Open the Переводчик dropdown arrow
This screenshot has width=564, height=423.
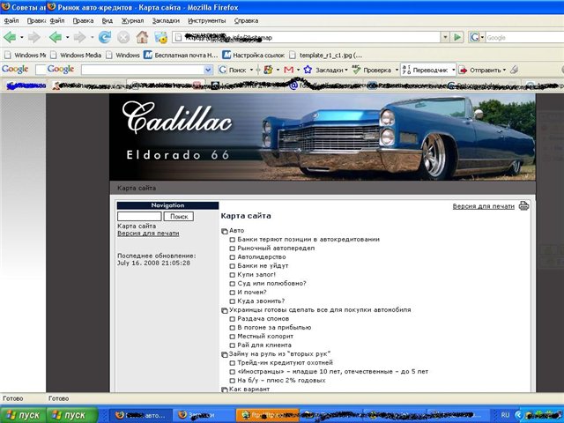[x=453, y=70]
